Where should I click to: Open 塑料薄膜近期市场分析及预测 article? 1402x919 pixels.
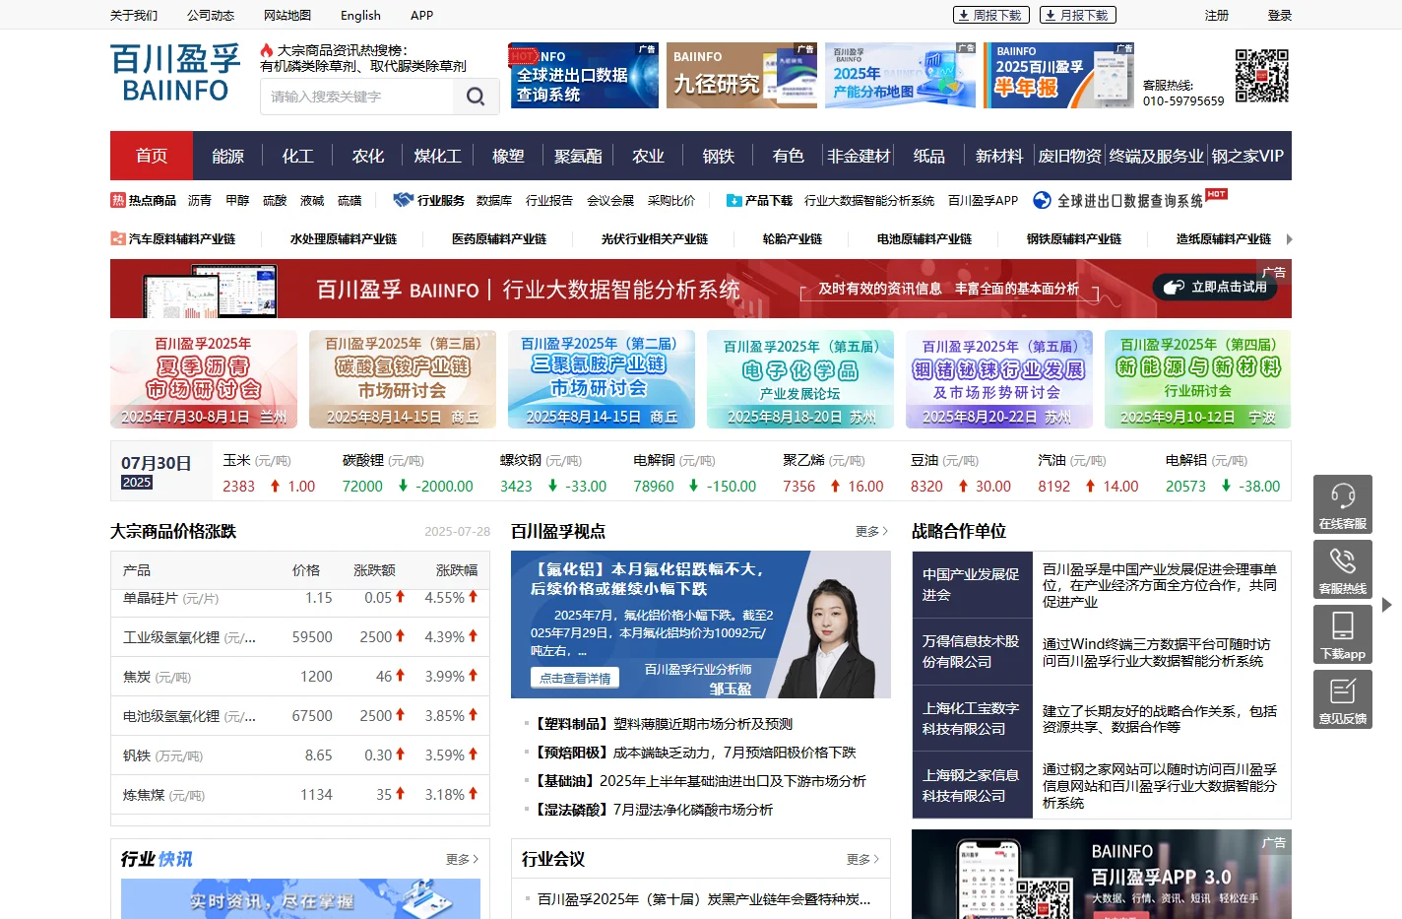(x=664, y=724)
